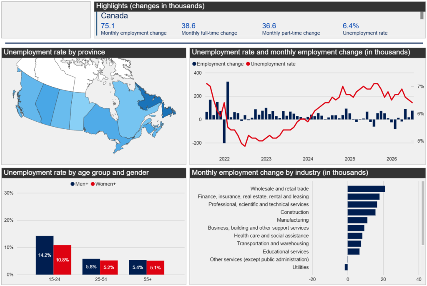Click the 'Employment change' legend marker

point(194,64)
